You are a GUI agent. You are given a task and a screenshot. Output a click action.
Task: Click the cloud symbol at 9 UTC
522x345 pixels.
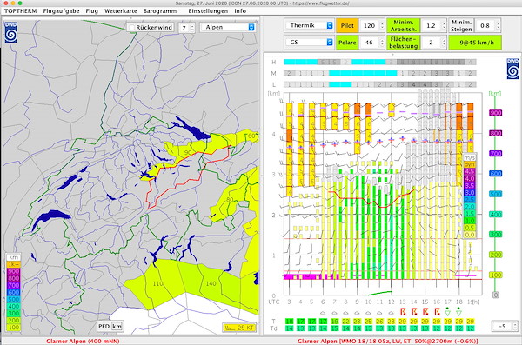click(357, 313)
